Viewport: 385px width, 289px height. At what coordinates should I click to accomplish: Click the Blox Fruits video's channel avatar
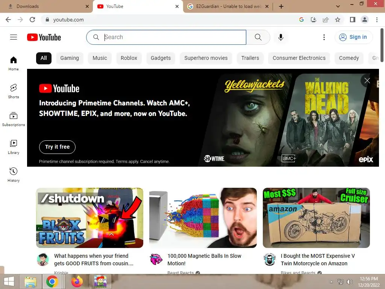tap(43, 260)
